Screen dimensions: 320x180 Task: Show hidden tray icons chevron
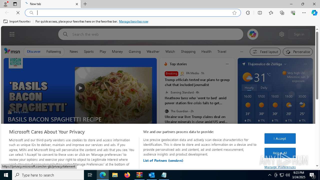pyautogui.click(x=269, y=175)
